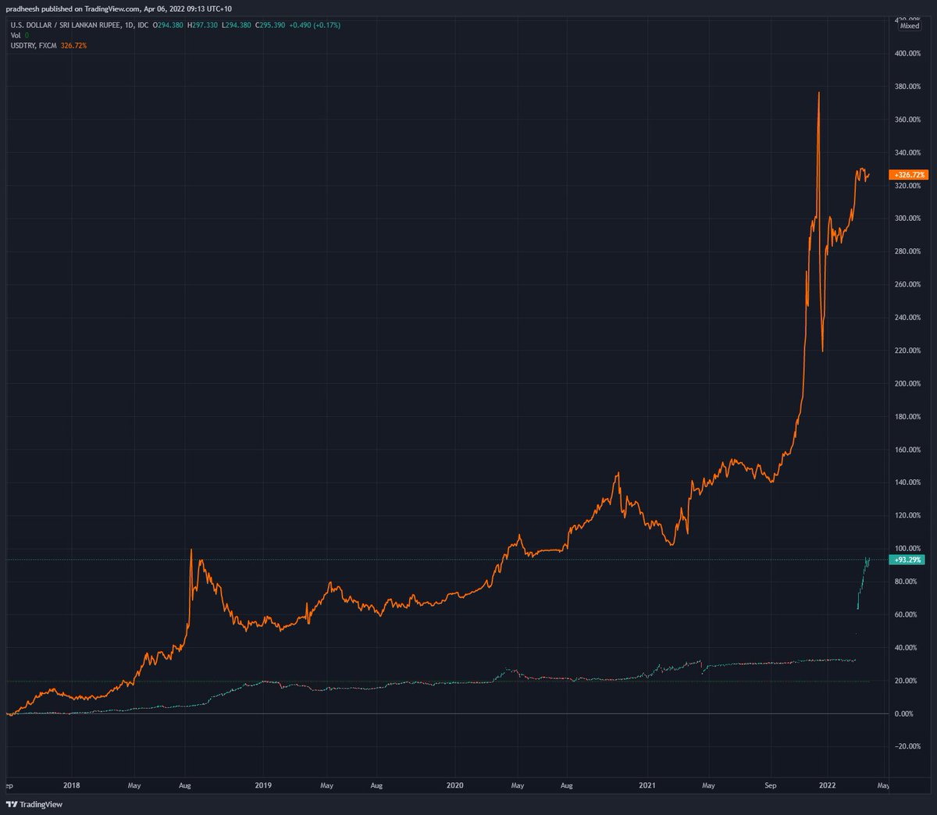937x815 pixels.
Task: Click the 200.00% price axis label
Action: pyautogui.click(x=908, y=383)
